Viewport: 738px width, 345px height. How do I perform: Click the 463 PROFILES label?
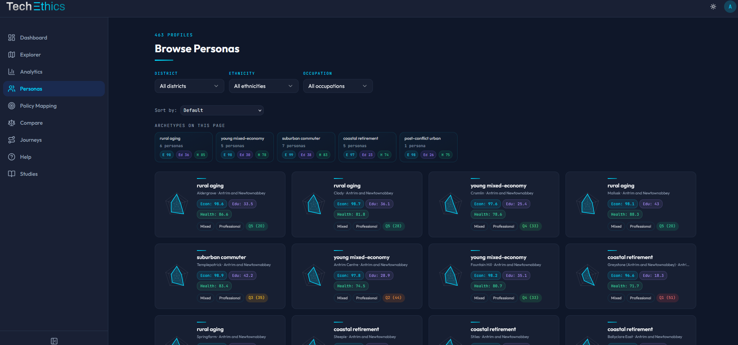pyautogui.click(x=174, y=35)
